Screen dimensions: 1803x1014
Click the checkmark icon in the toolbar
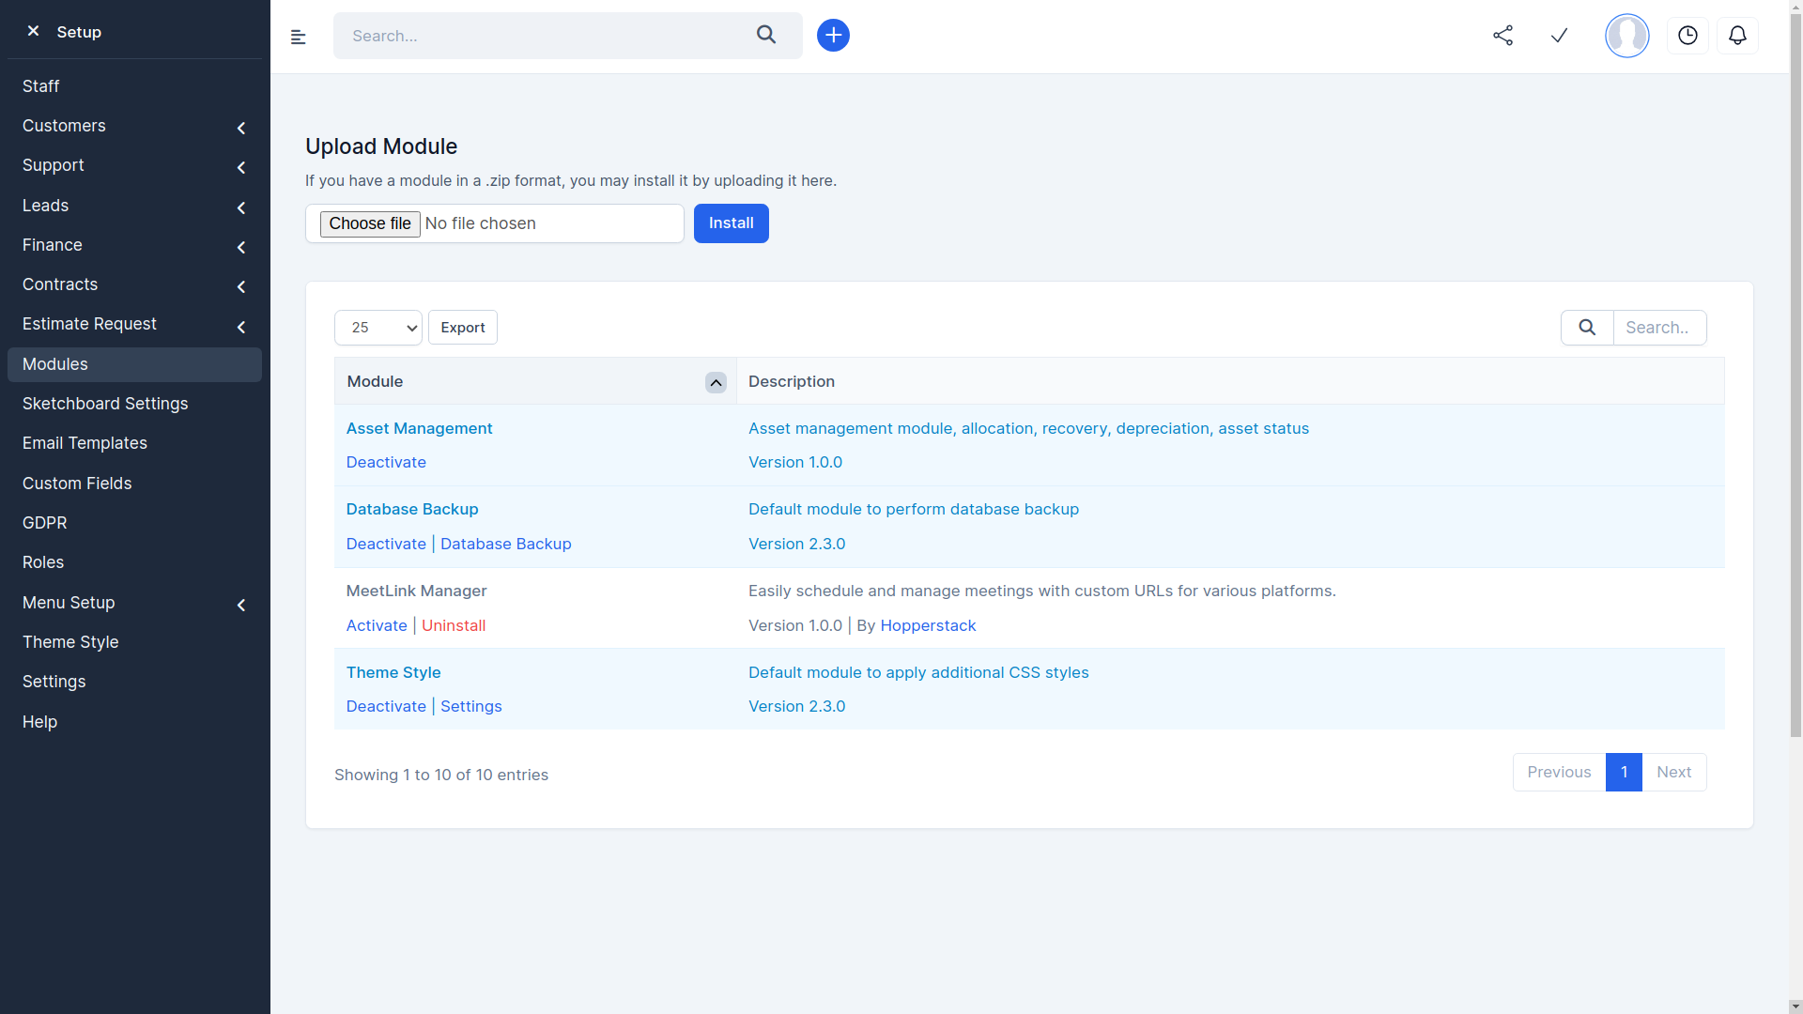coord(1559,36)
